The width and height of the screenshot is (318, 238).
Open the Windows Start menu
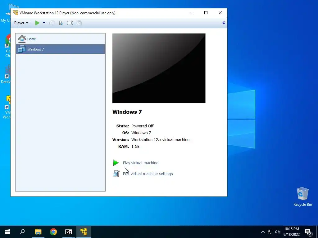pos(7,232)
